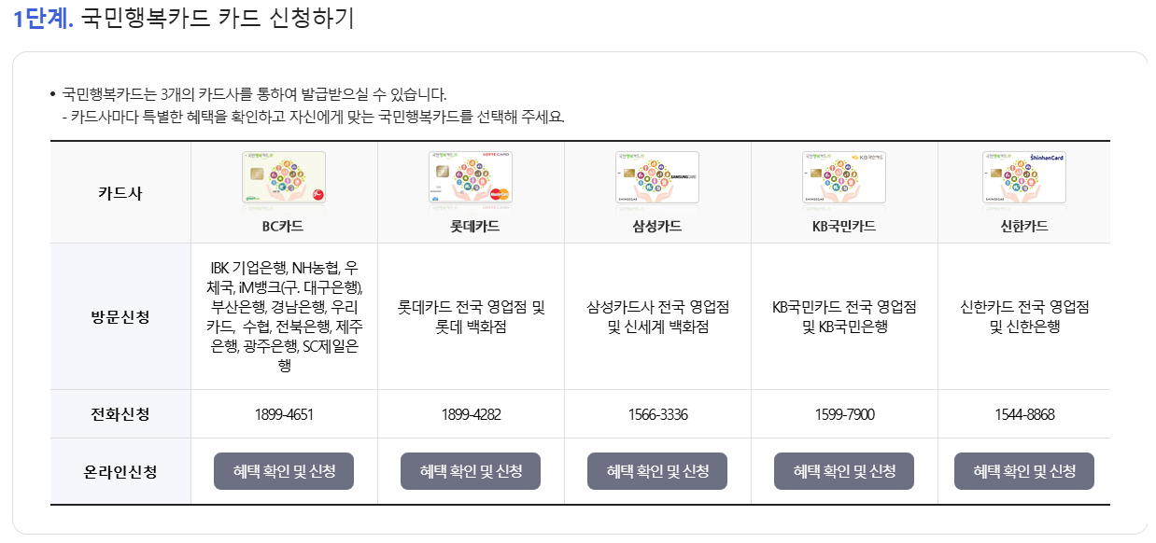Click the 신한카드 card image
Viewport: 1156px width, 543px height.
pos(1024,177)
